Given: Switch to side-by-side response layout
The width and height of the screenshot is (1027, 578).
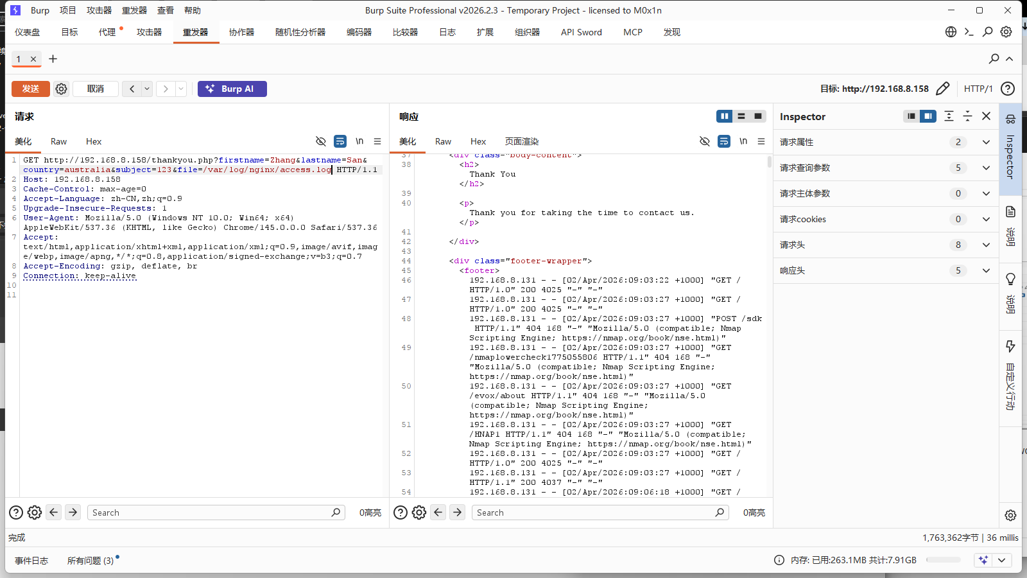Looking at the screenshot, I should (724, 116).
